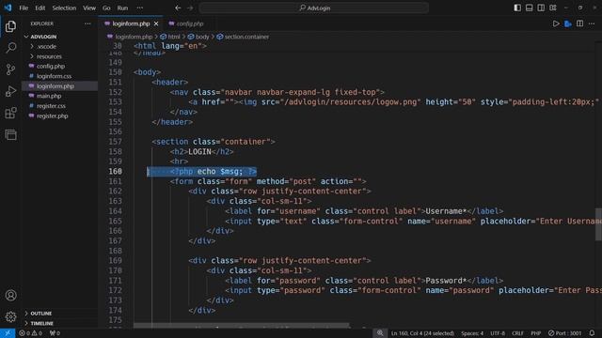
Task: Click the html breadcrumb item
Action: pos(170,37)
